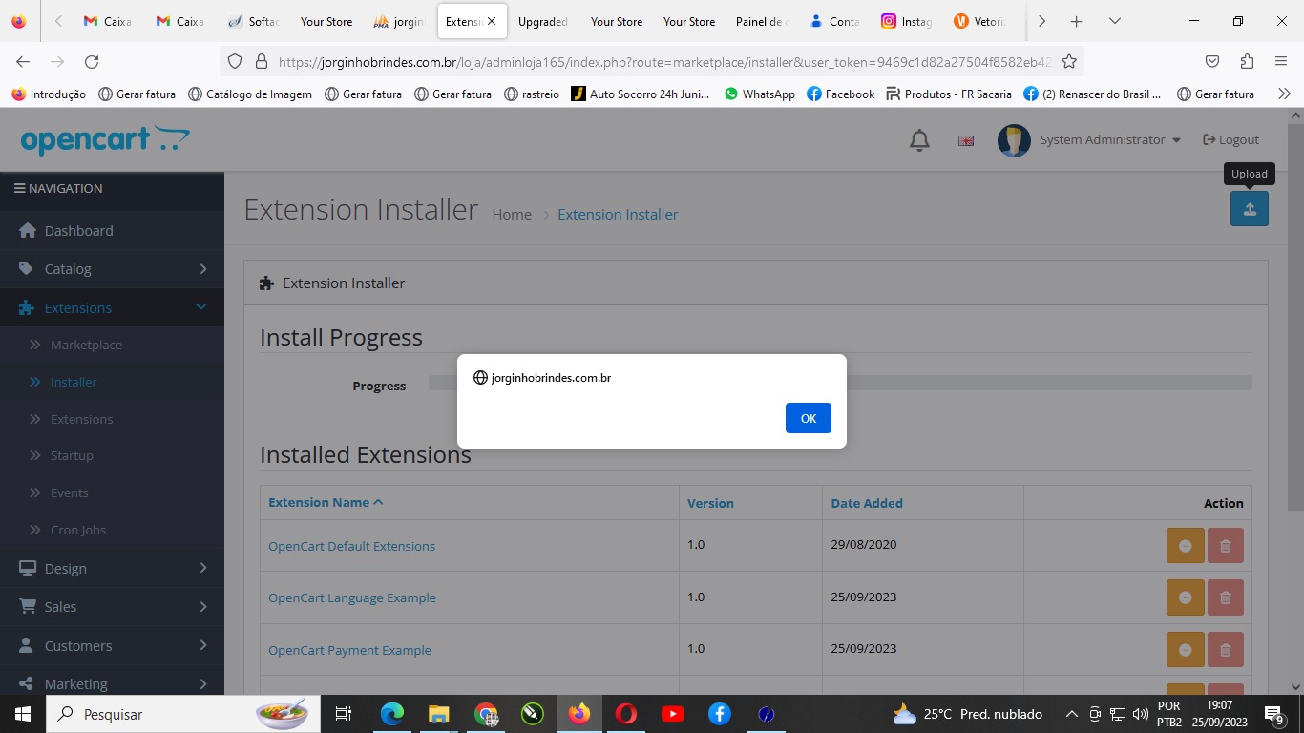Open the WhatsApp bookmark

point(759,94)
